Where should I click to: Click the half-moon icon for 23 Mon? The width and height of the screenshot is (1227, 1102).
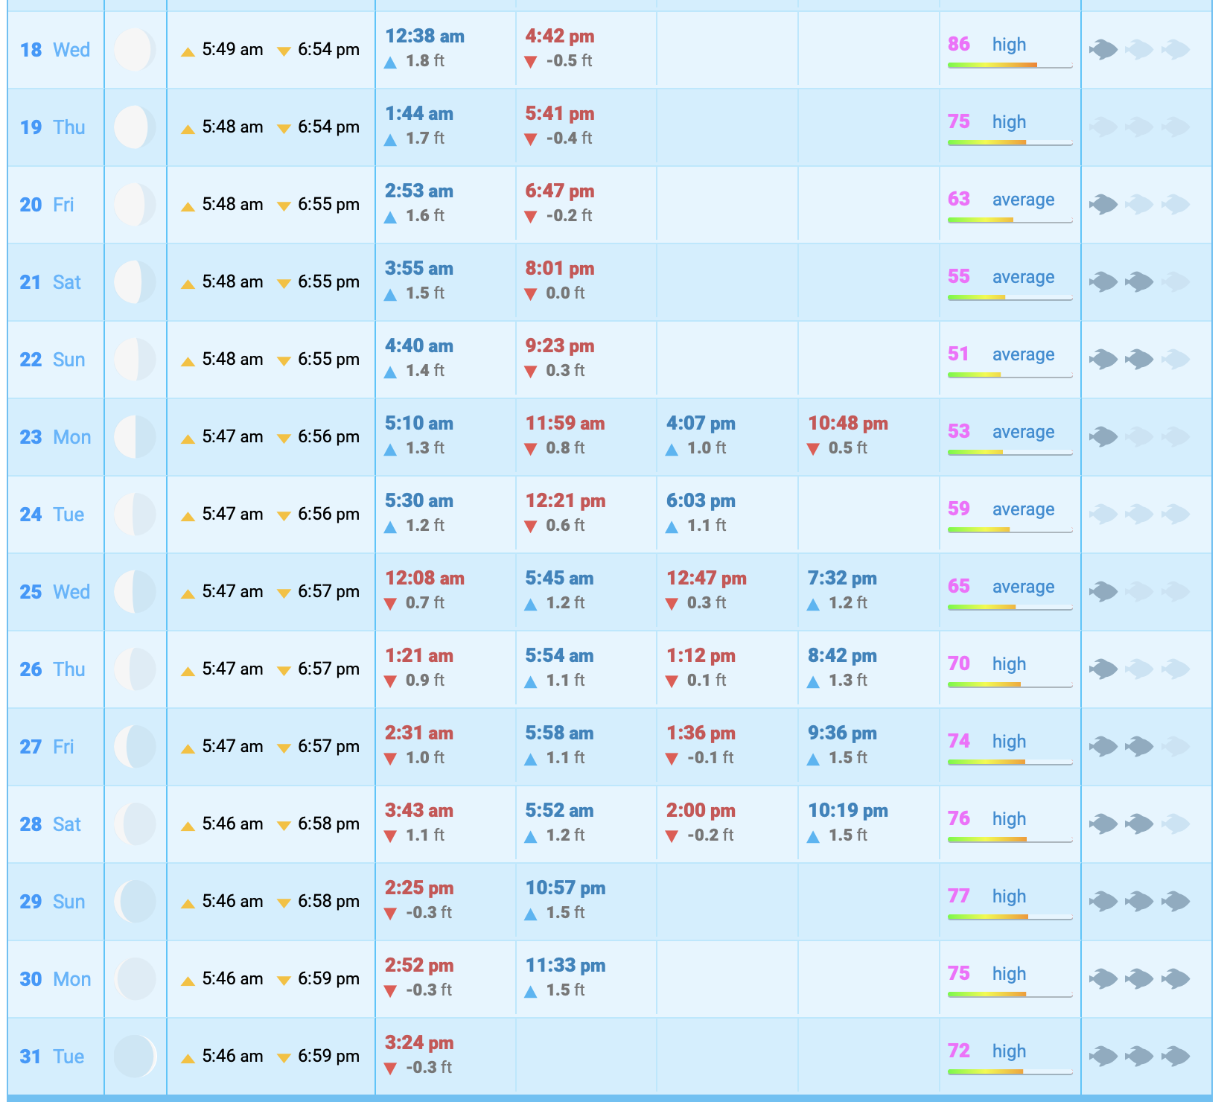tap(135, 437)
